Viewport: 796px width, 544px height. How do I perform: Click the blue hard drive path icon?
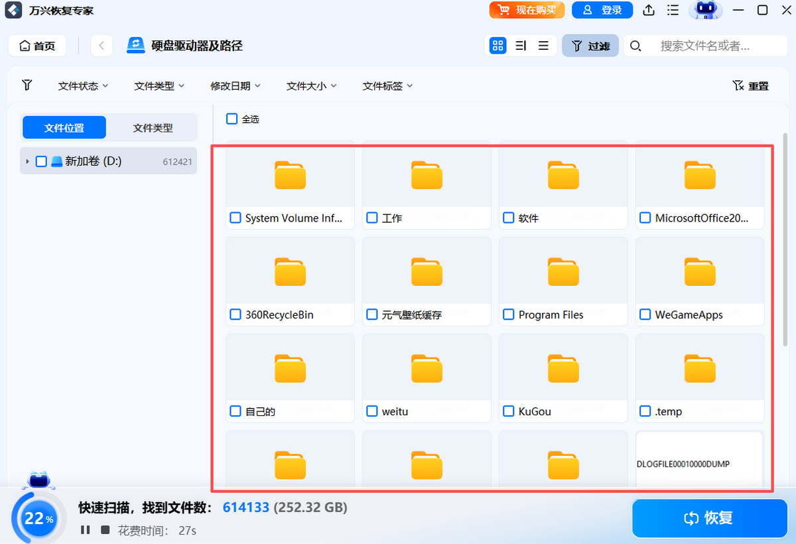[x=136, y=46]
